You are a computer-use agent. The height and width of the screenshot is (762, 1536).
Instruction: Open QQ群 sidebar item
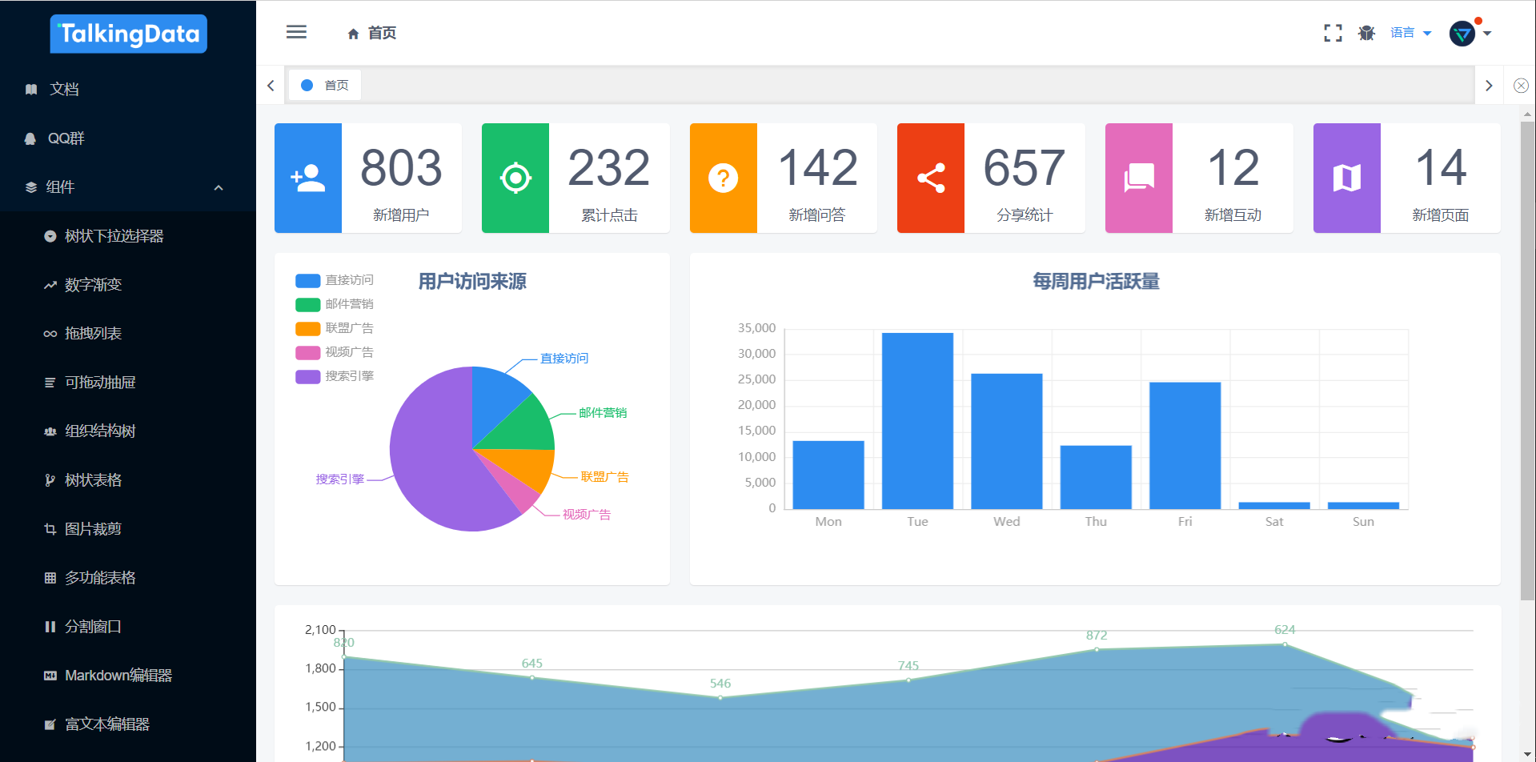click(x=128, y=138)
